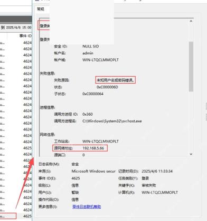Click the failure reason 未知用户名或密码错误
The image size is (207, 221).
(x=116, y=80)
